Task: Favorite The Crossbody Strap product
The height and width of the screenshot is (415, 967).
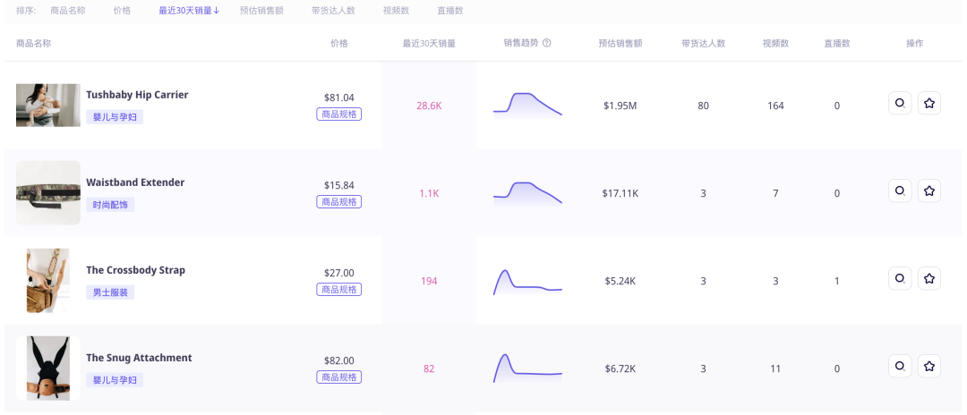Action: (929, 279)
